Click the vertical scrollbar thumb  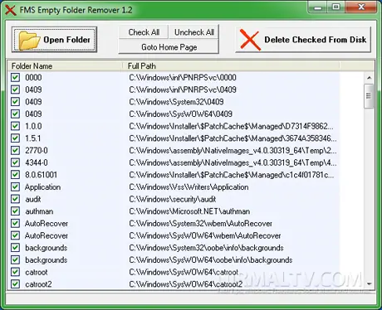[x=369, y=96]
